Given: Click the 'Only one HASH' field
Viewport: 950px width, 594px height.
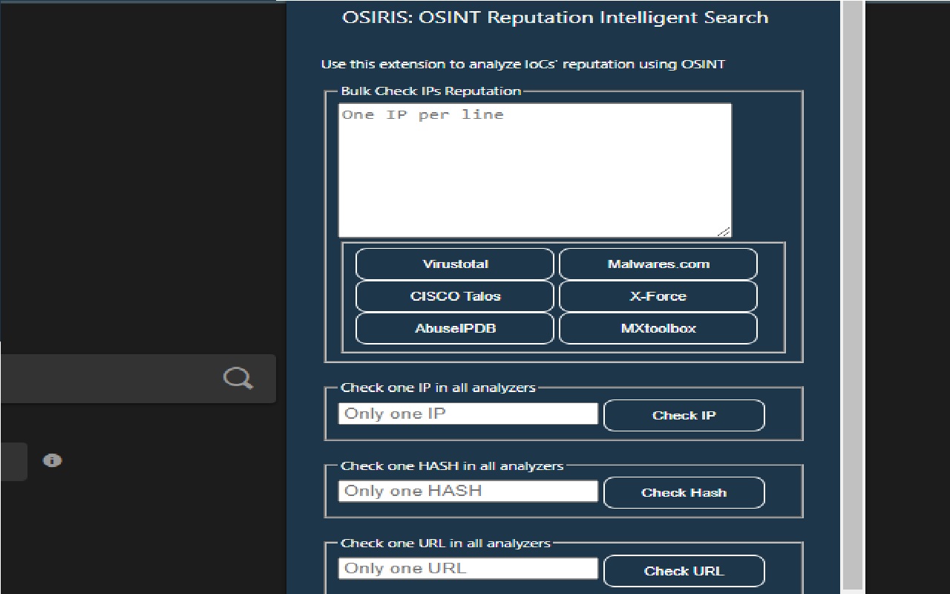Looking at the screenshot, I should tap(468, 491).
